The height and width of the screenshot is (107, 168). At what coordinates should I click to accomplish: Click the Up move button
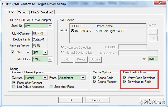coord(153,31)
